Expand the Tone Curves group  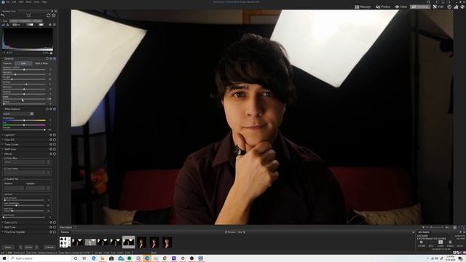2,144
